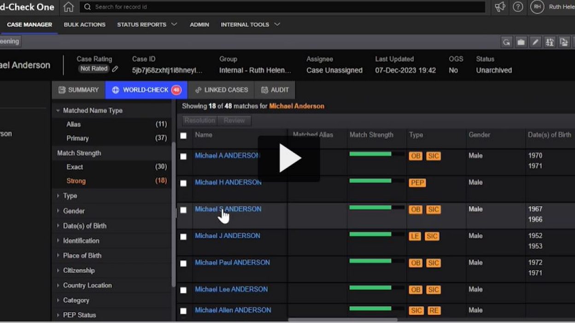Image resolution: width=575 pixels, height=323 pixels.
Task: Open the help question mark icon
Action: point(518,7)
